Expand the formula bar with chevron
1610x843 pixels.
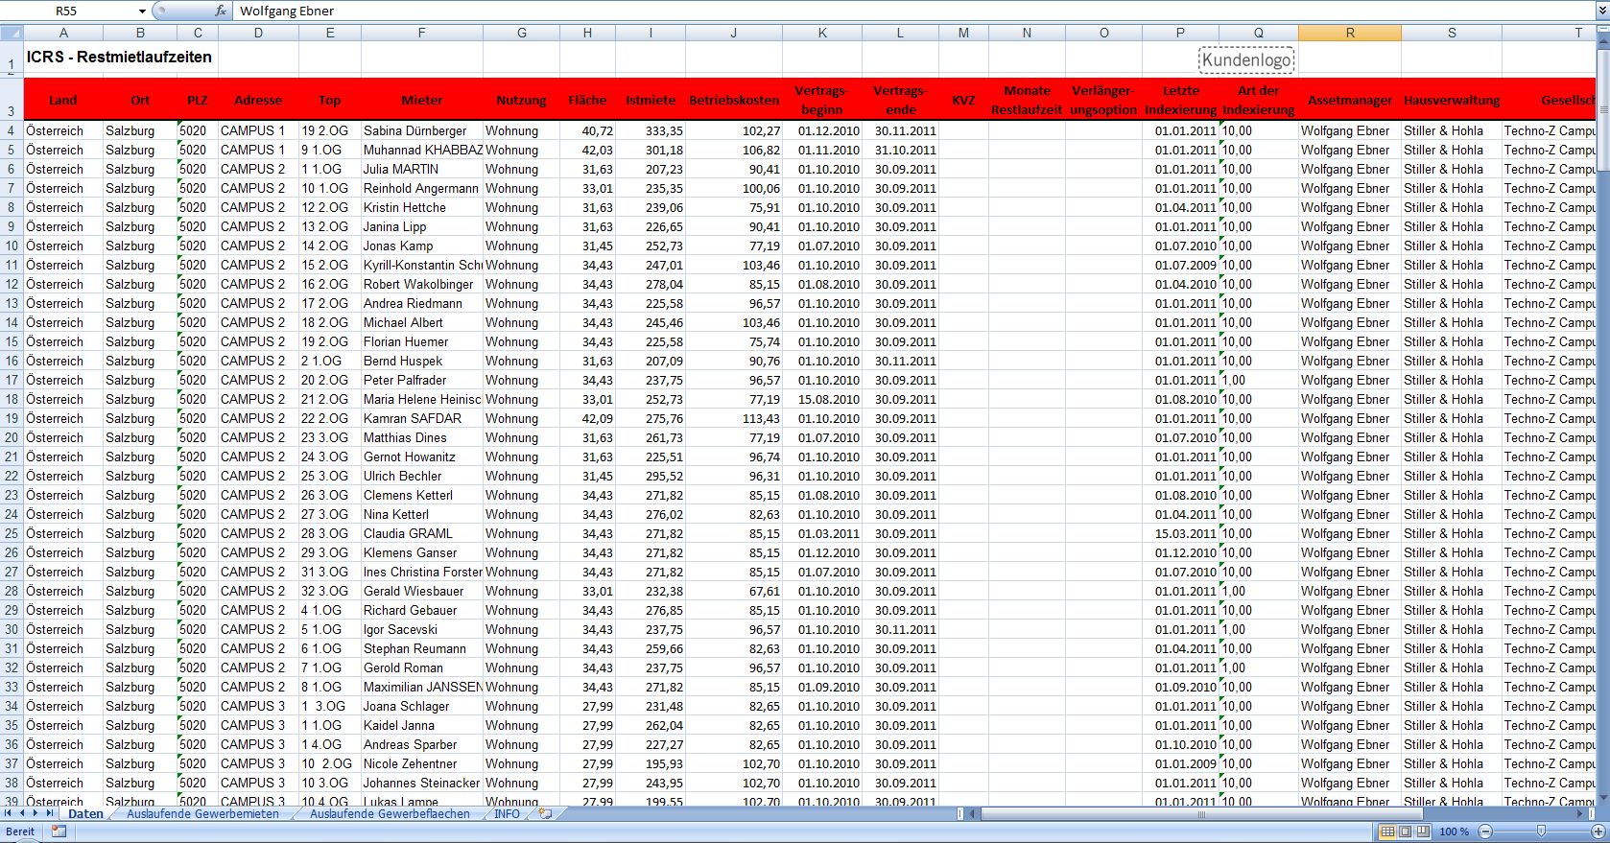tap(1601, 11)
